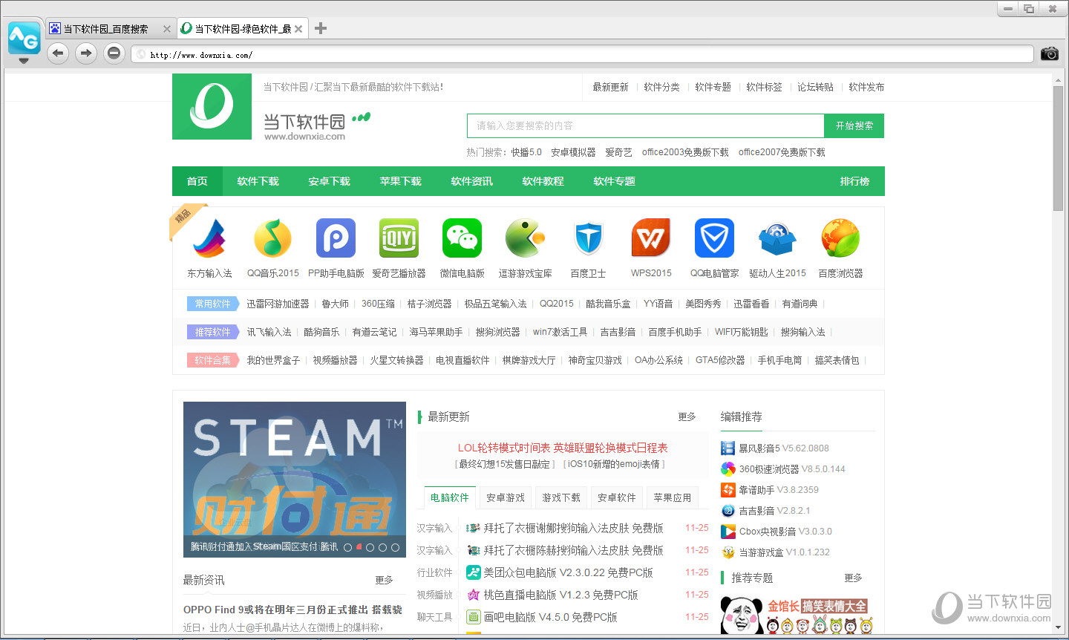Click the vertical scrollbar thumb
1069x640 pixels.
pos(1058,148)
